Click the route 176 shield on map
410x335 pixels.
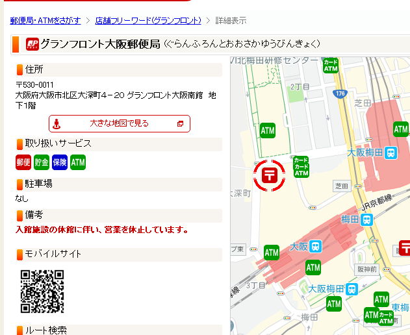point(340,93)
